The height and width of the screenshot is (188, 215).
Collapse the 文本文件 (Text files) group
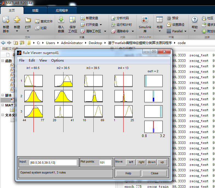(x=3, y=115)
